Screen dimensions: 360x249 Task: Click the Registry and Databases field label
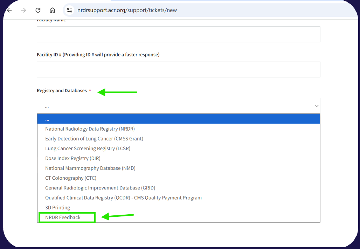coord(62,90)
